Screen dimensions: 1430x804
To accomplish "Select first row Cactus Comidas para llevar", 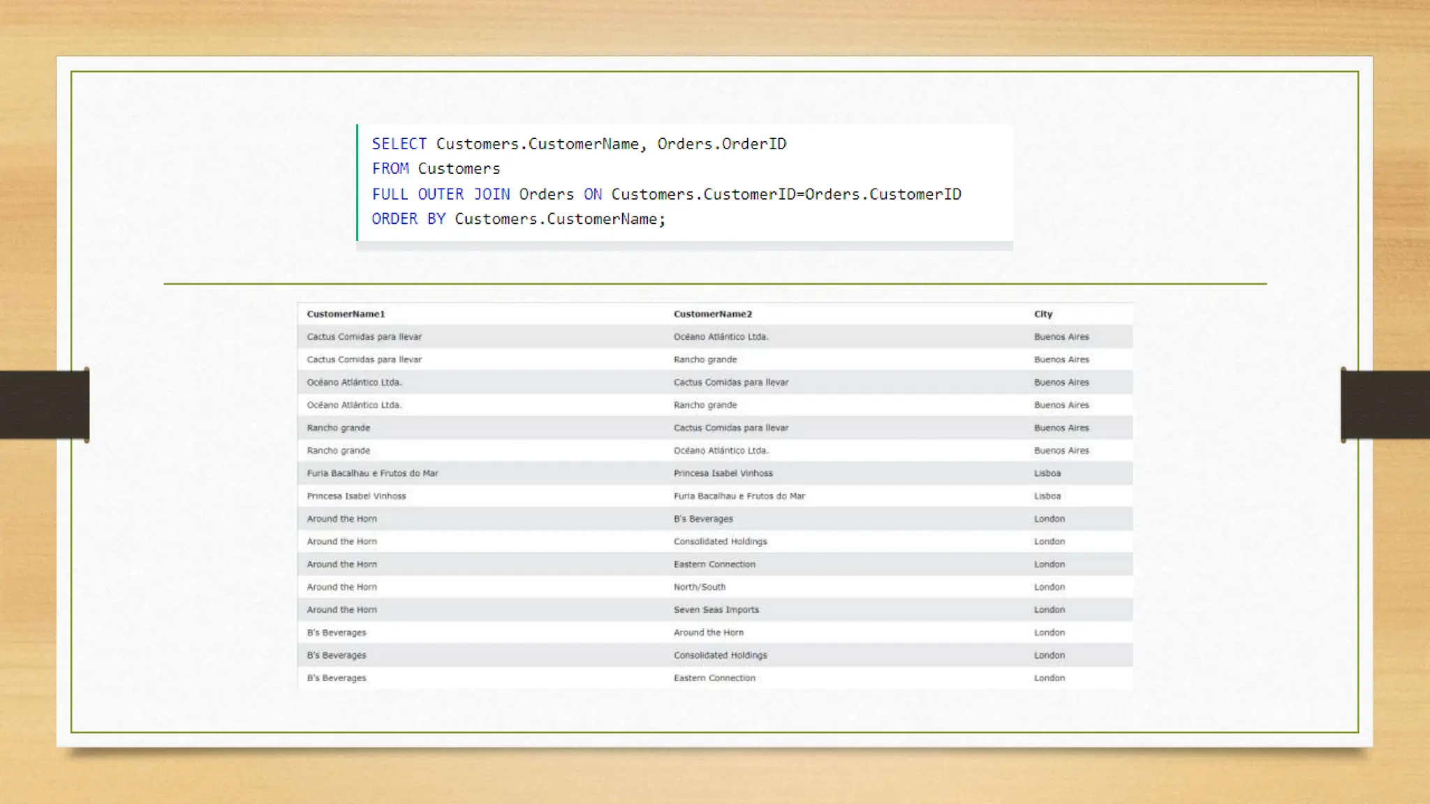I will (364, 336).
